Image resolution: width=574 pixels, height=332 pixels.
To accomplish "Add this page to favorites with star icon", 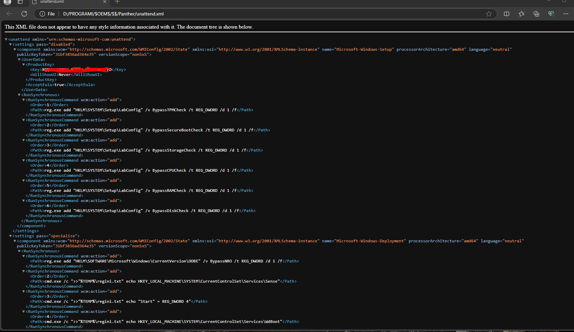I will pyautogui.click(x=489, y=14).
